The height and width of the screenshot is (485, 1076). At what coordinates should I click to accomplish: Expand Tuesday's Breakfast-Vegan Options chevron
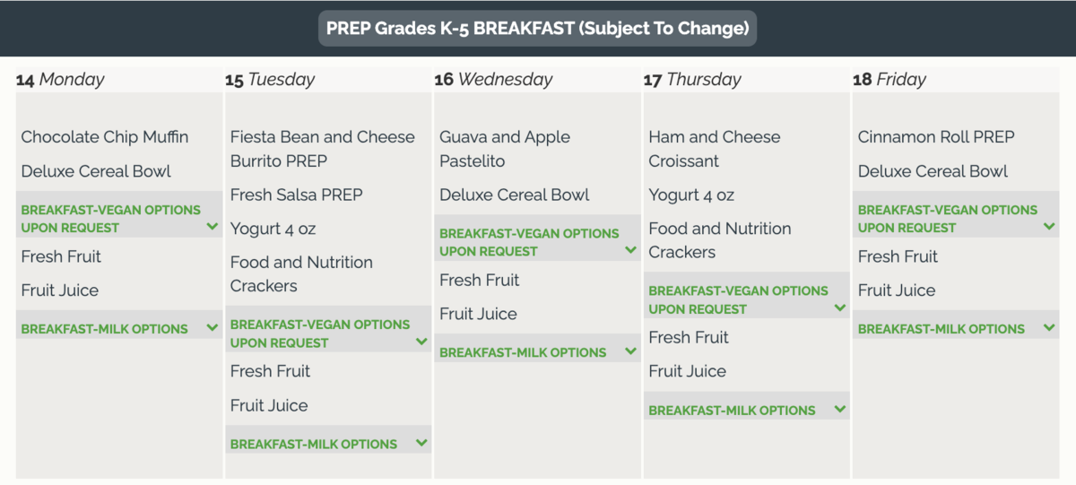tap(421, 342)
